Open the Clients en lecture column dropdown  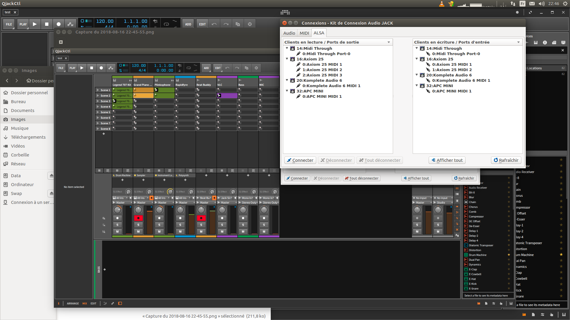point(389,42)
